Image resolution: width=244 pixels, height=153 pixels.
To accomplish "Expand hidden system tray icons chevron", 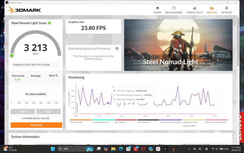I will pos(189,149).
